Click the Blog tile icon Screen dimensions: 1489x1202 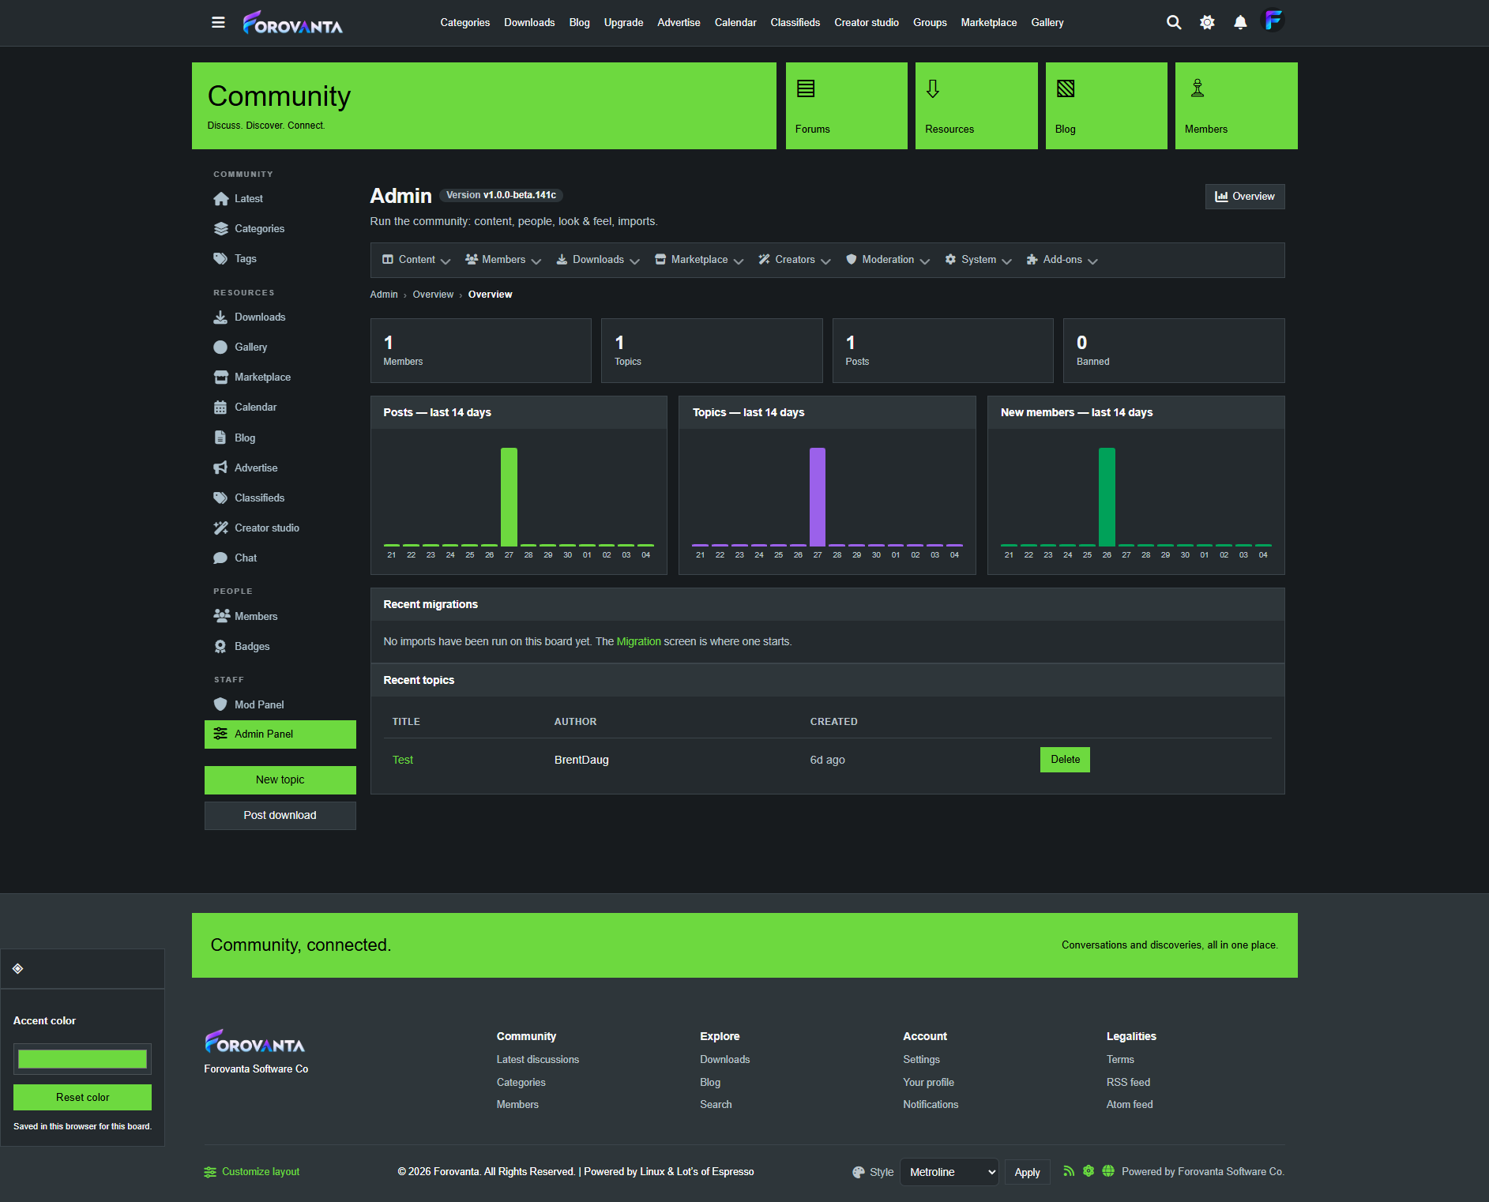click(1066, 88)
